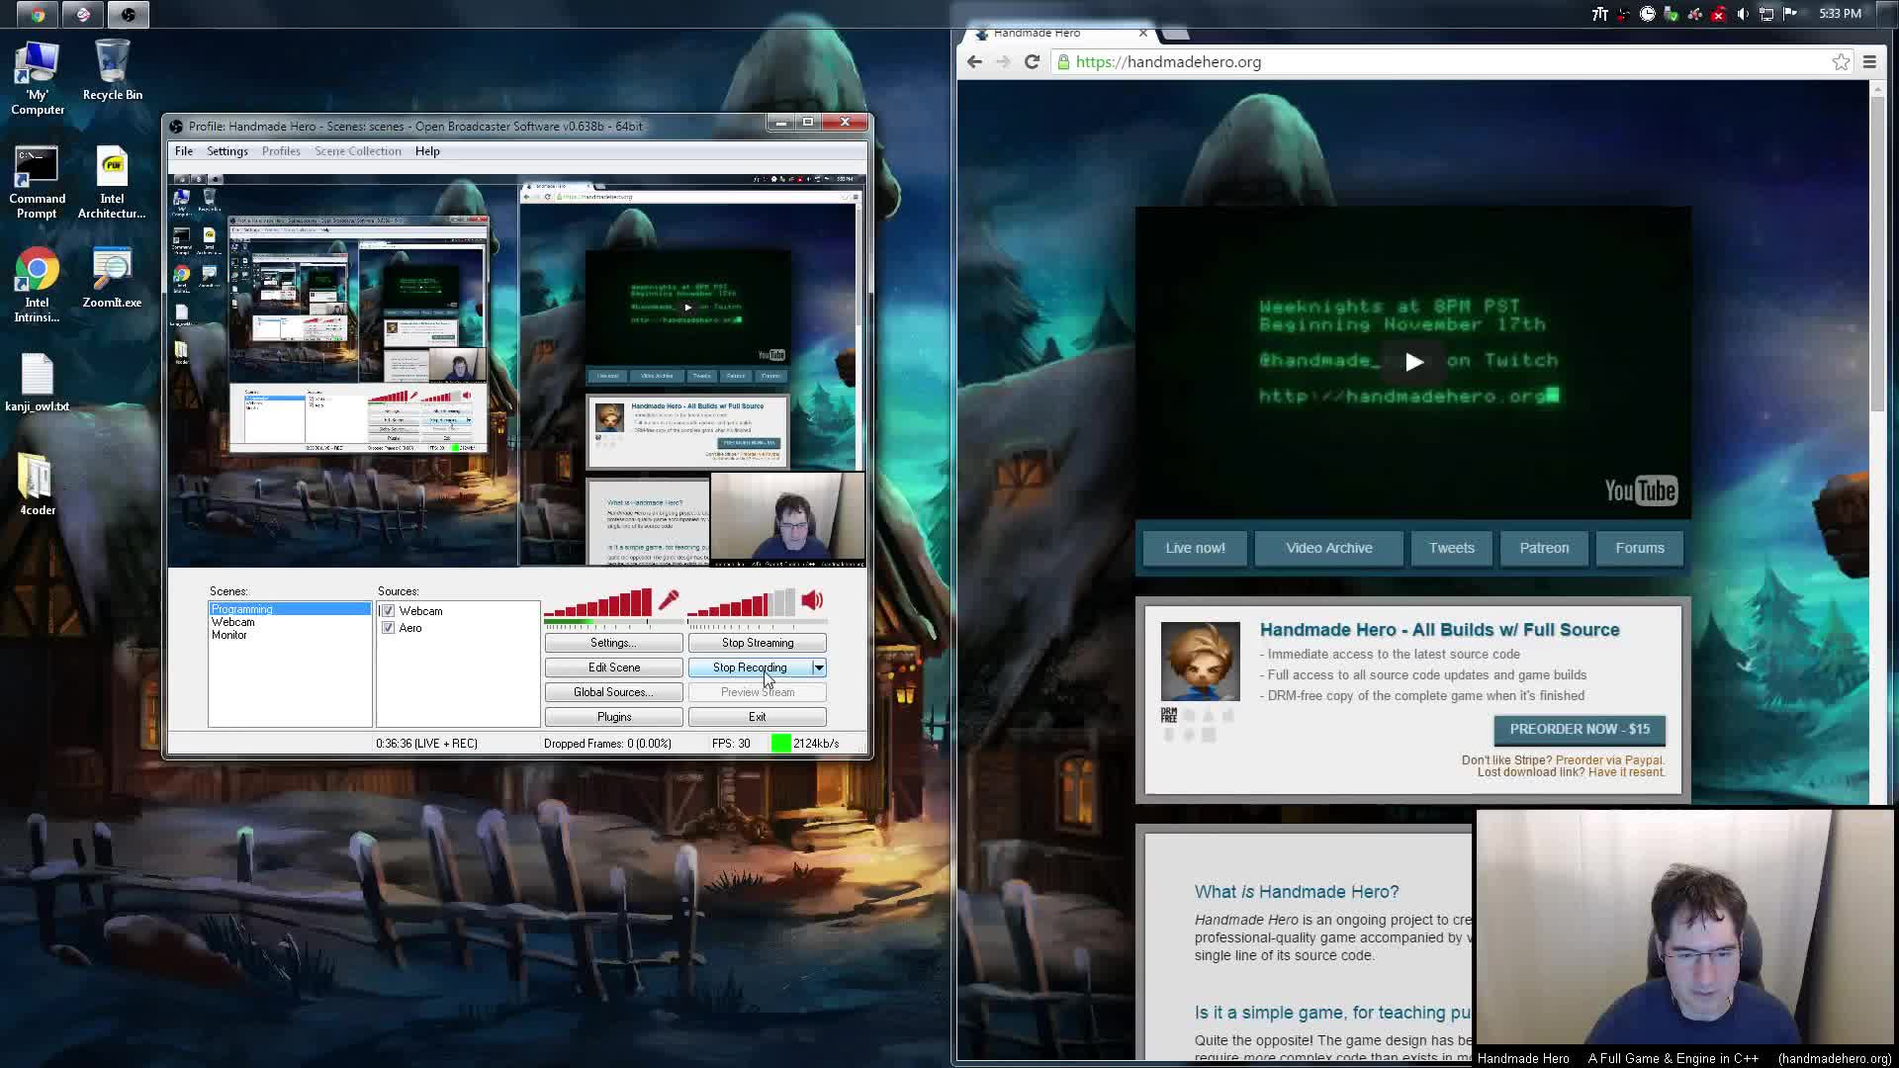1899x1068 pixels.
Task: Open Global Sources... in OBS
Action: 613,692
